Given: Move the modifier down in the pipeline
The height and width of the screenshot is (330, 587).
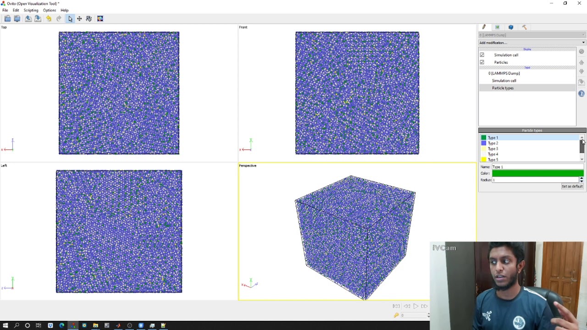Looking at the screenshot, I should [581, 72].
